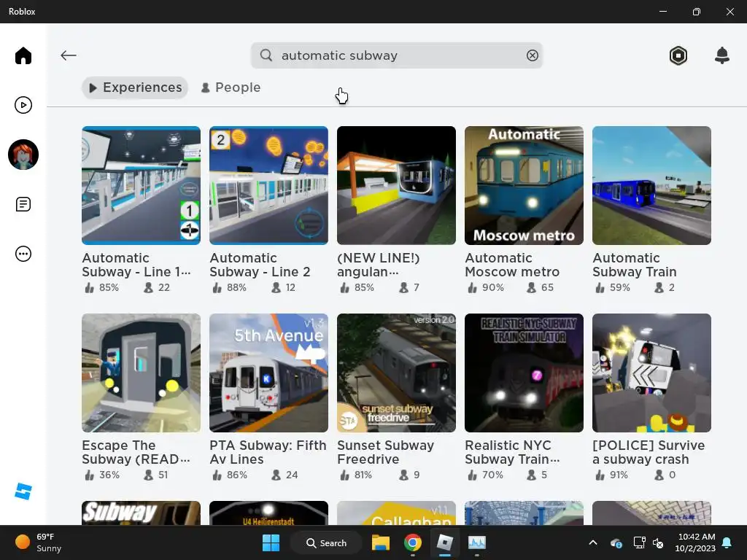The width and height of the screenshot is (747, 560).
Task: Click the title PTA Subway: Fifth Av Lines
Action: (268, 452)
